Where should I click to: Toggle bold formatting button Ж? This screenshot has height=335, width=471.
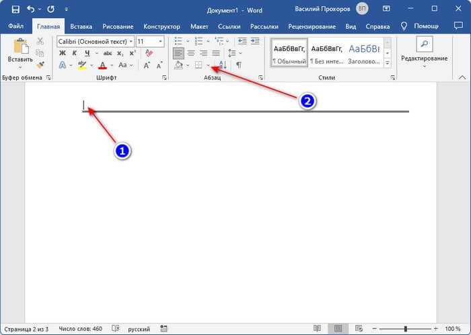click(x=62, y=53)
